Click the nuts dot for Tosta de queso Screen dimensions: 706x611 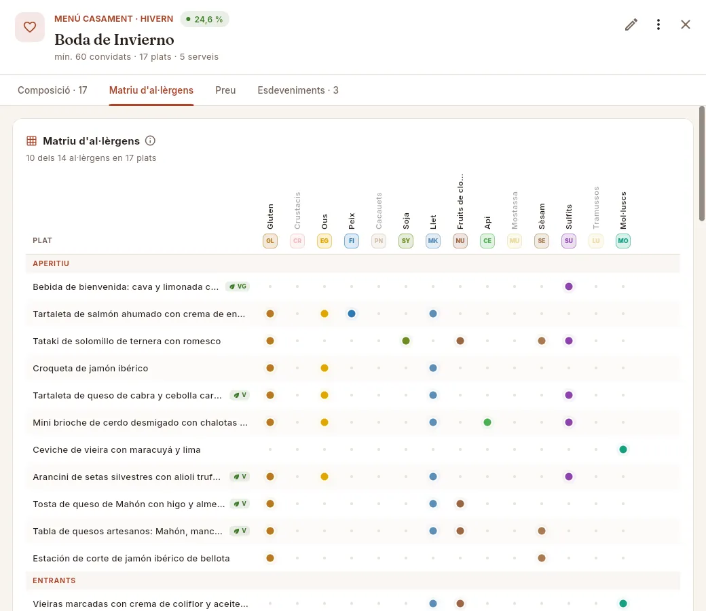click(460, 504)
